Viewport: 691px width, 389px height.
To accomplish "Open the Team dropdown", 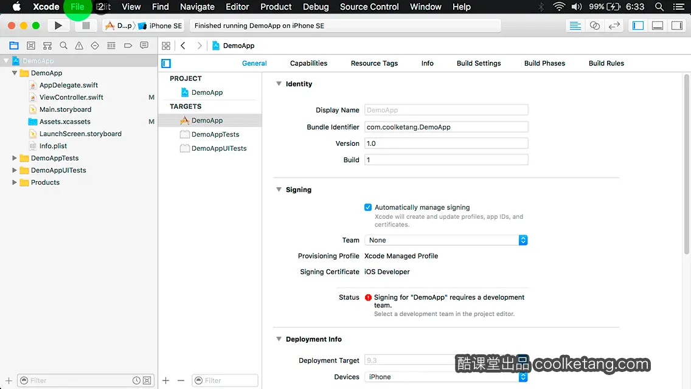I will 445,240.
